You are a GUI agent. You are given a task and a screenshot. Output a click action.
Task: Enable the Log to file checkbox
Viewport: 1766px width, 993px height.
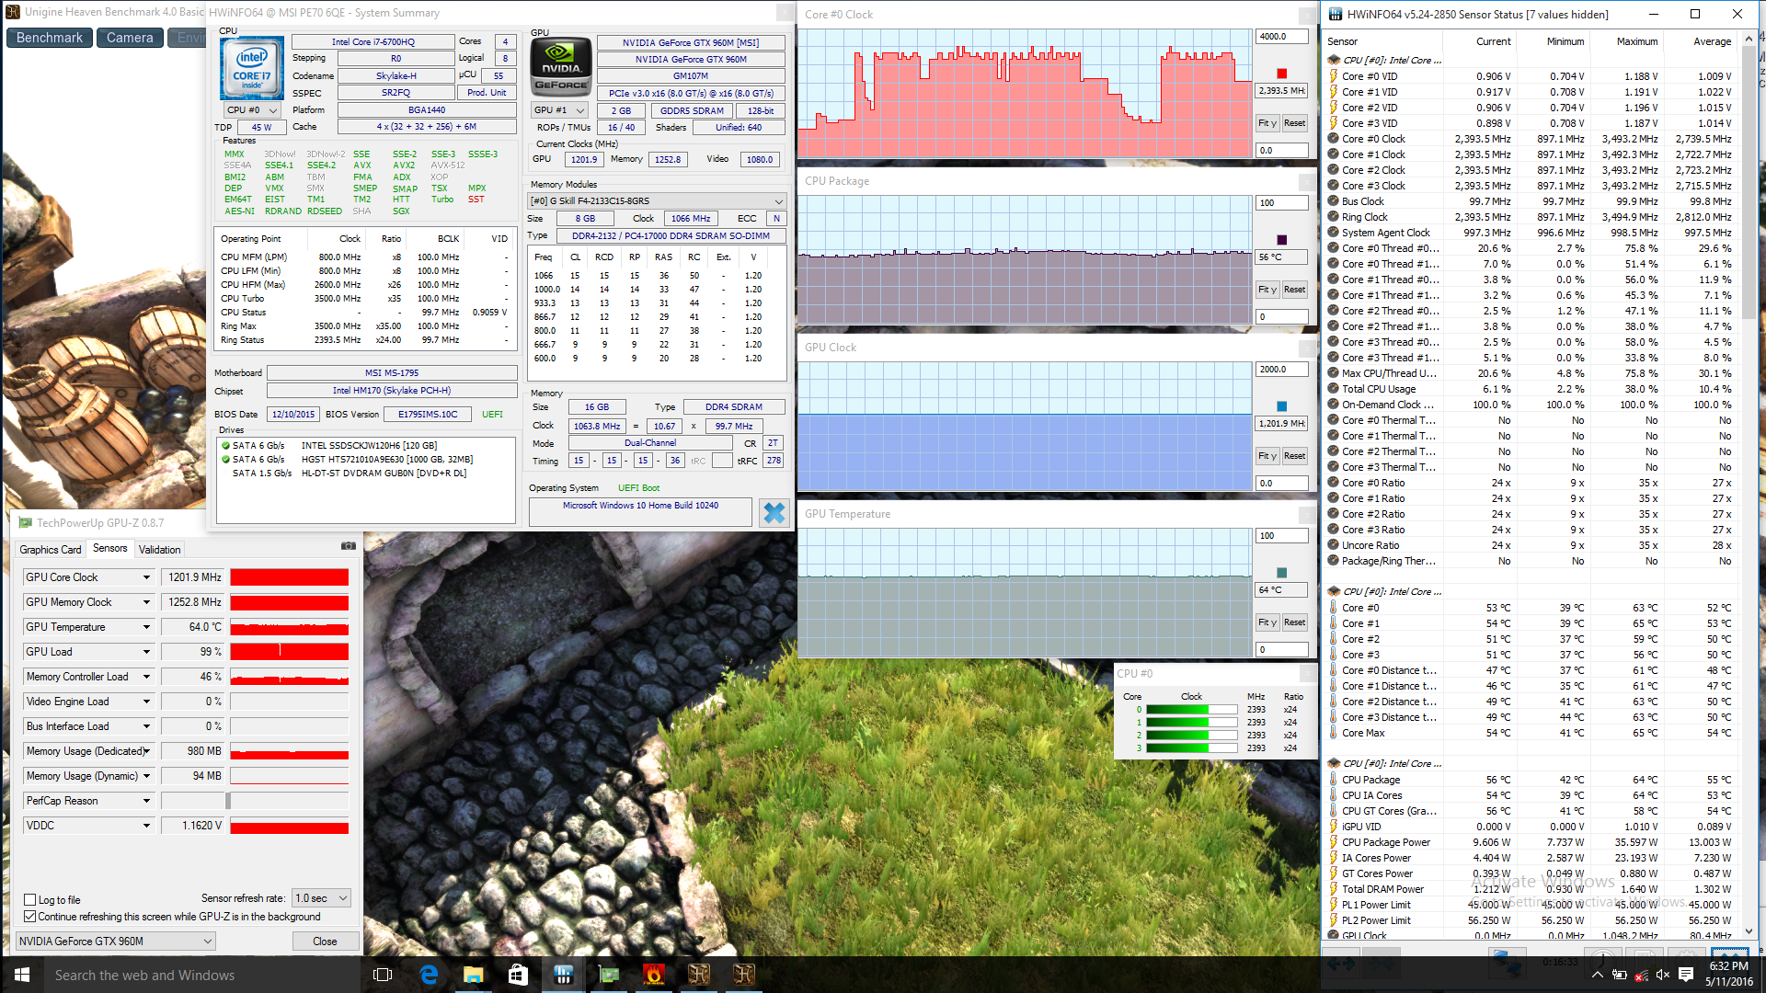tap(30, 900)
